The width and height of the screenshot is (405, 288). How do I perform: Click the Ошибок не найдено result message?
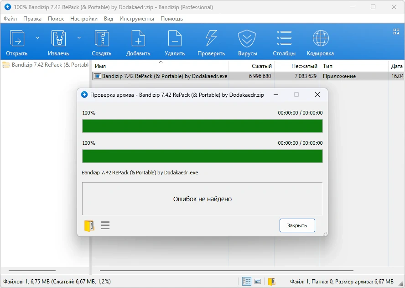202,199
